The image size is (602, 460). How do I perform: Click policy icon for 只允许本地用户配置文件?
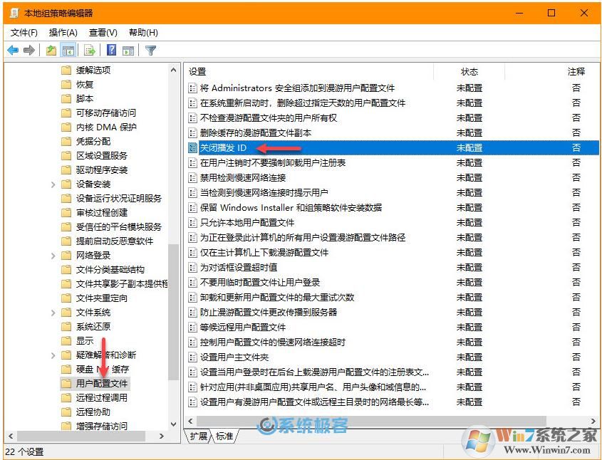pos(192,222)
